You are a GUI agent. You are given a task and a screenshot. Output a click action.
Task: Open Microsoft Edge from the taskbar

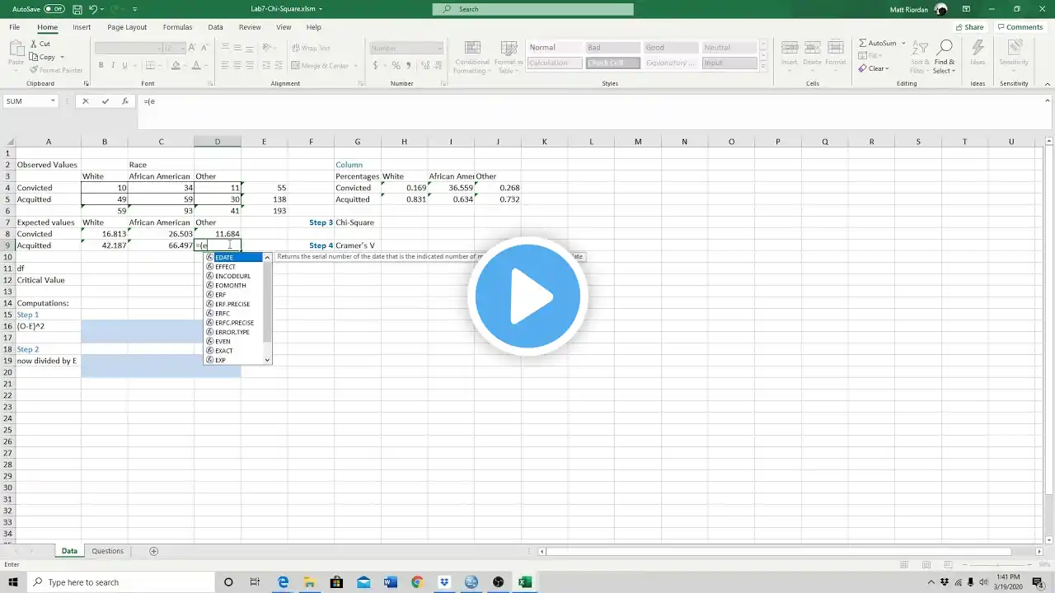point(284,582)
